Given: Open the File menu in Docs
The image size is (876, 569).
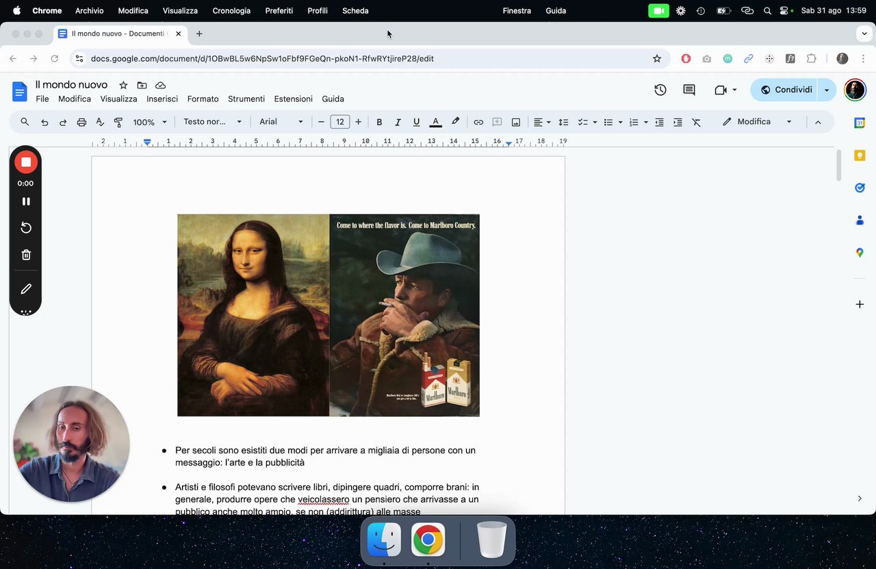Looking at the screenshot, I should coord(42,99).
